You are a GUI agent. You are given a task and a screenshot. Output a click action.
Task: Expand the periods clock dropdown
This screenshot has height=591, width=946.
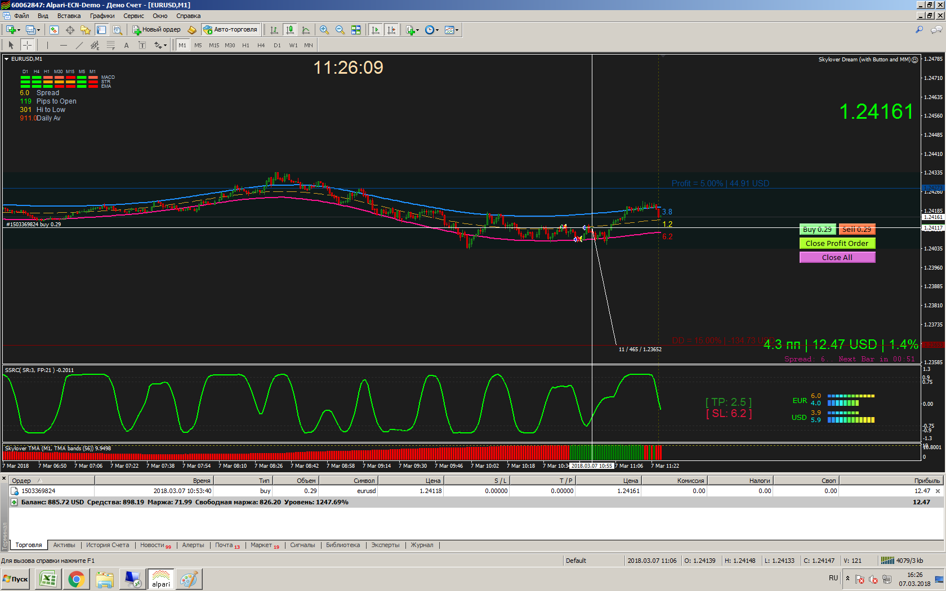click(x=437, y=30)
